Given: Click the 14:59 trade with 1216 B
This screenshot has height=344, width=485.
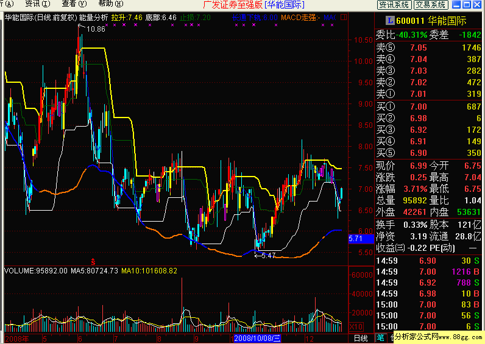Looking at the screenshot, I should pyautogui.click(x=428, y=272).
